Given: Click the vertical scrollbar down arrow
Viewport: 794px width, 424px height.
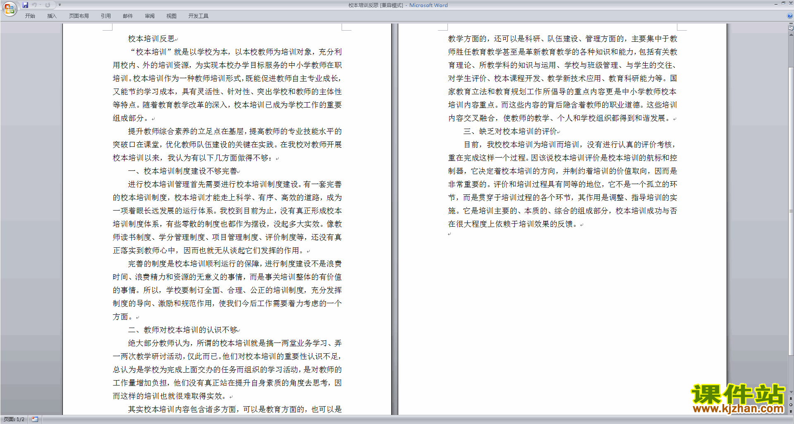Looking at the screenshot, I should pyautogui.click(x=791, y=392).
